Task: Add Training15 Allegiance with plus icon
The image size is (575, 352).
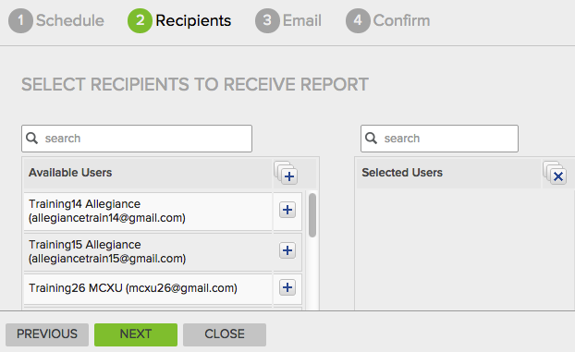Action: tap(287, 250)
